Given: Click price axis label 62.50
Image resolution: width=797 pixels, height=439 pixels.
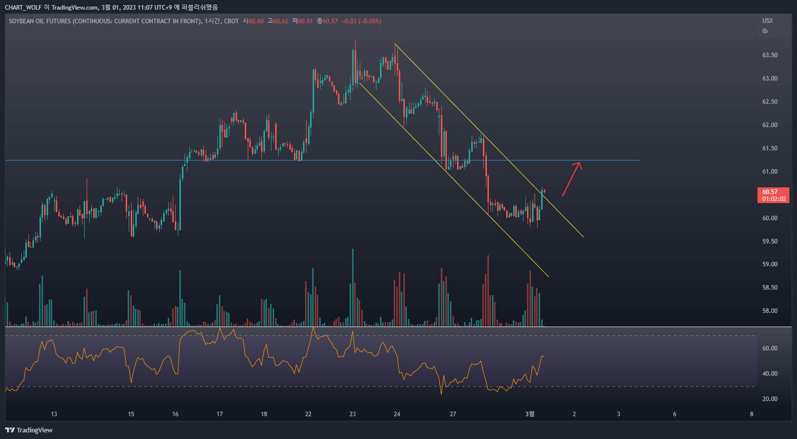Looking at the screenshot, I should pos(770,102).
